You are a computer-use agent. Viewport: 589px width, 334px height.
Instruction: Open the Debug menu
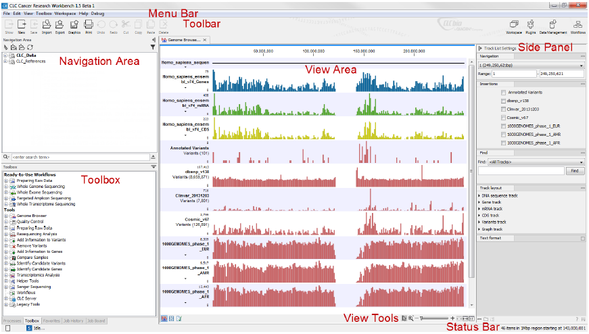(x=97, y=14)
